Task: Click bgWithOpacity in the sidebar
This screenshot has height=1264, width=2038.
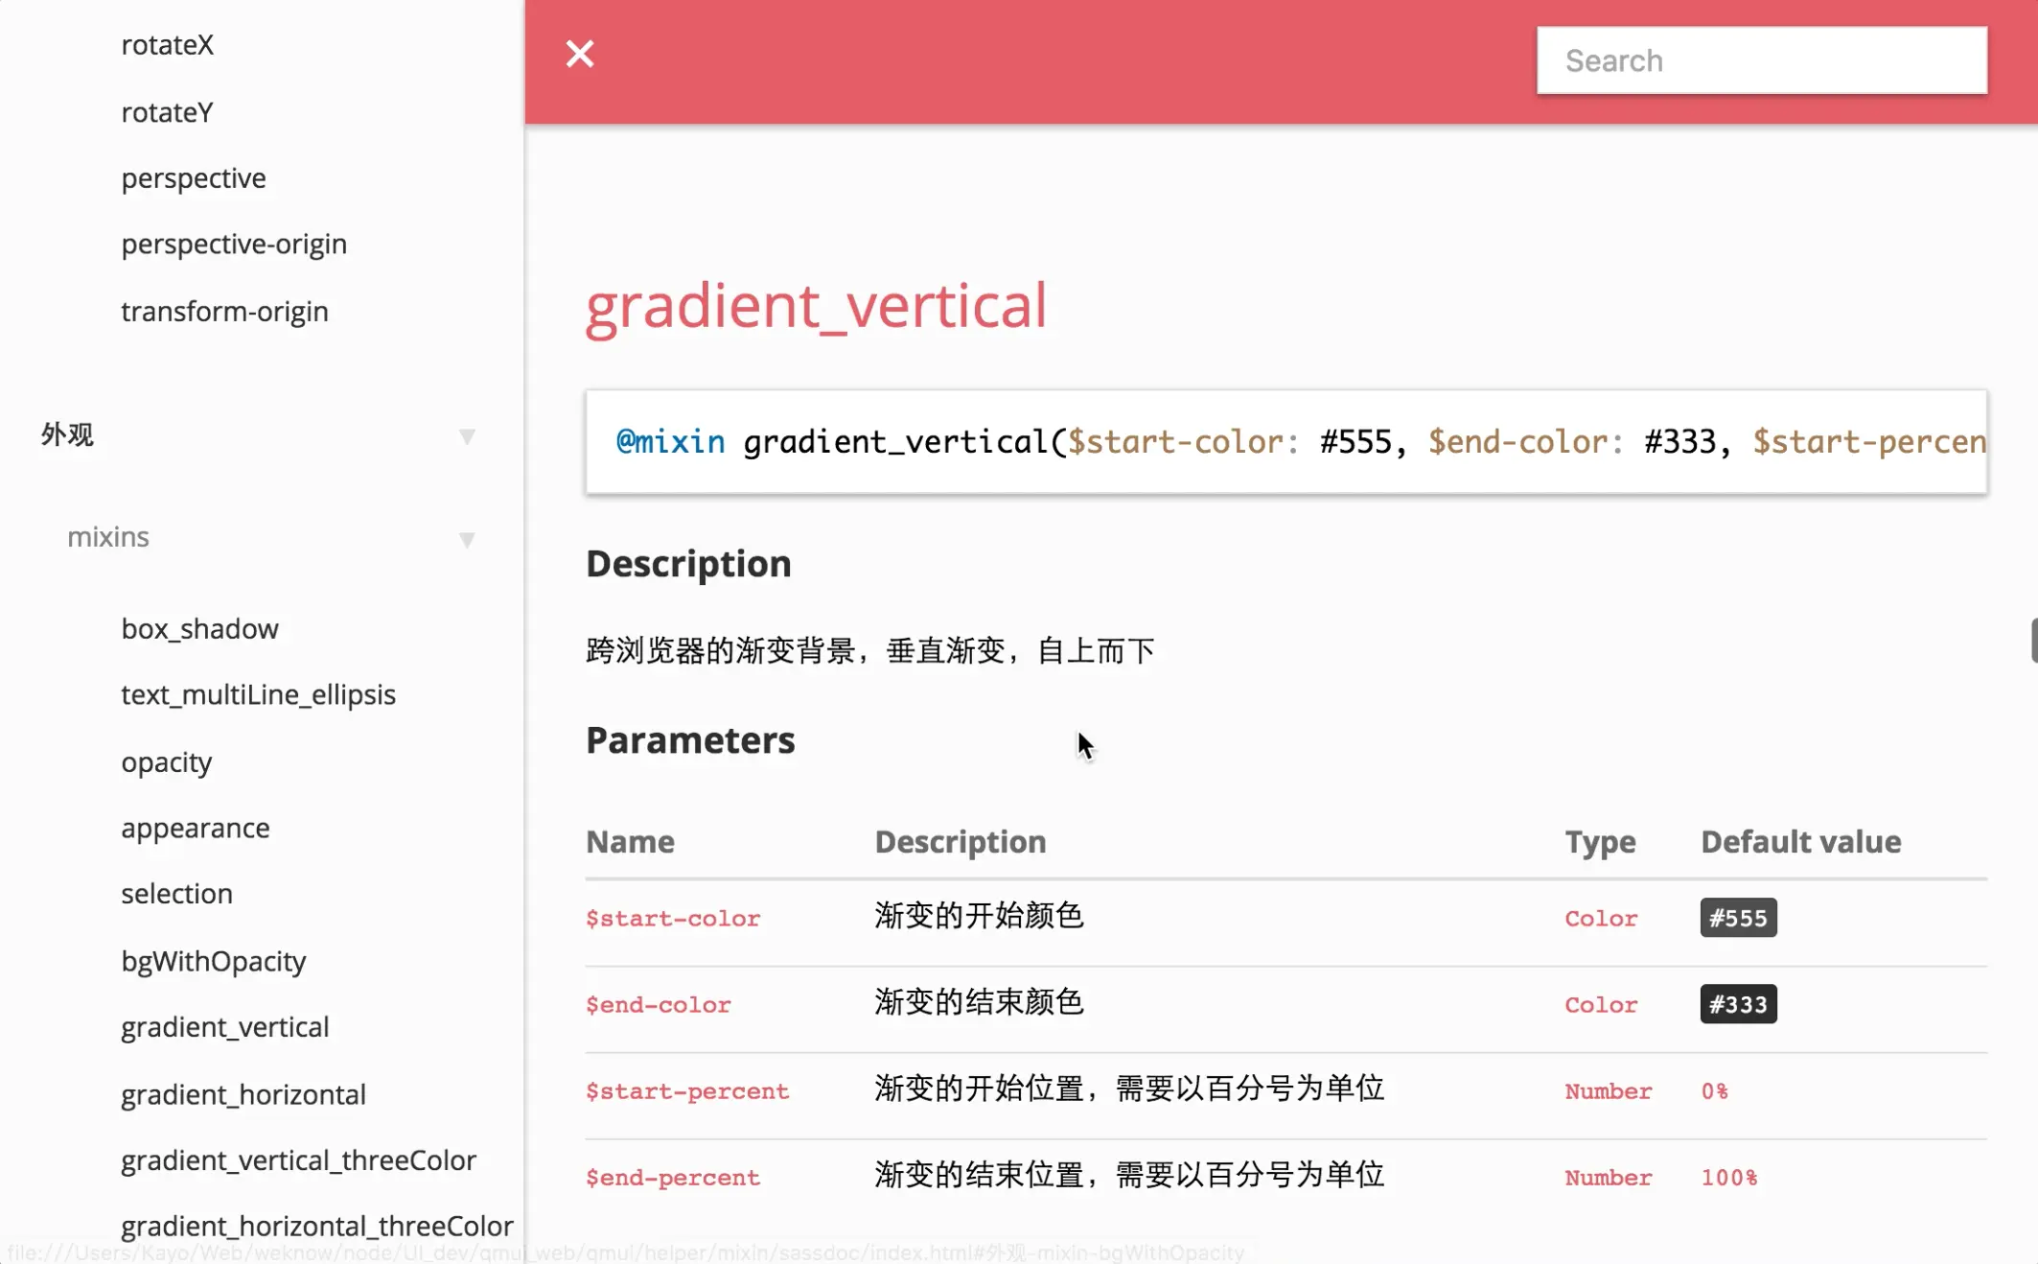Action: click(213, 961)
